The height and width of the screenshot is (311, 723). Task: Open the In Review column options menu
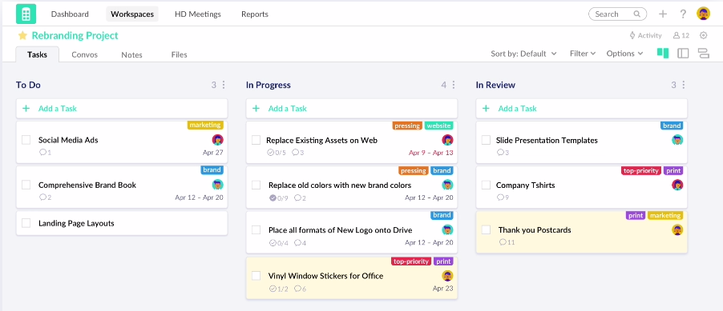[x=684, y=85]
